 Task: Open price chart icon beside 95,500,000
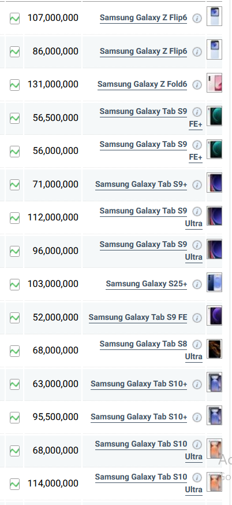(14, 418)
